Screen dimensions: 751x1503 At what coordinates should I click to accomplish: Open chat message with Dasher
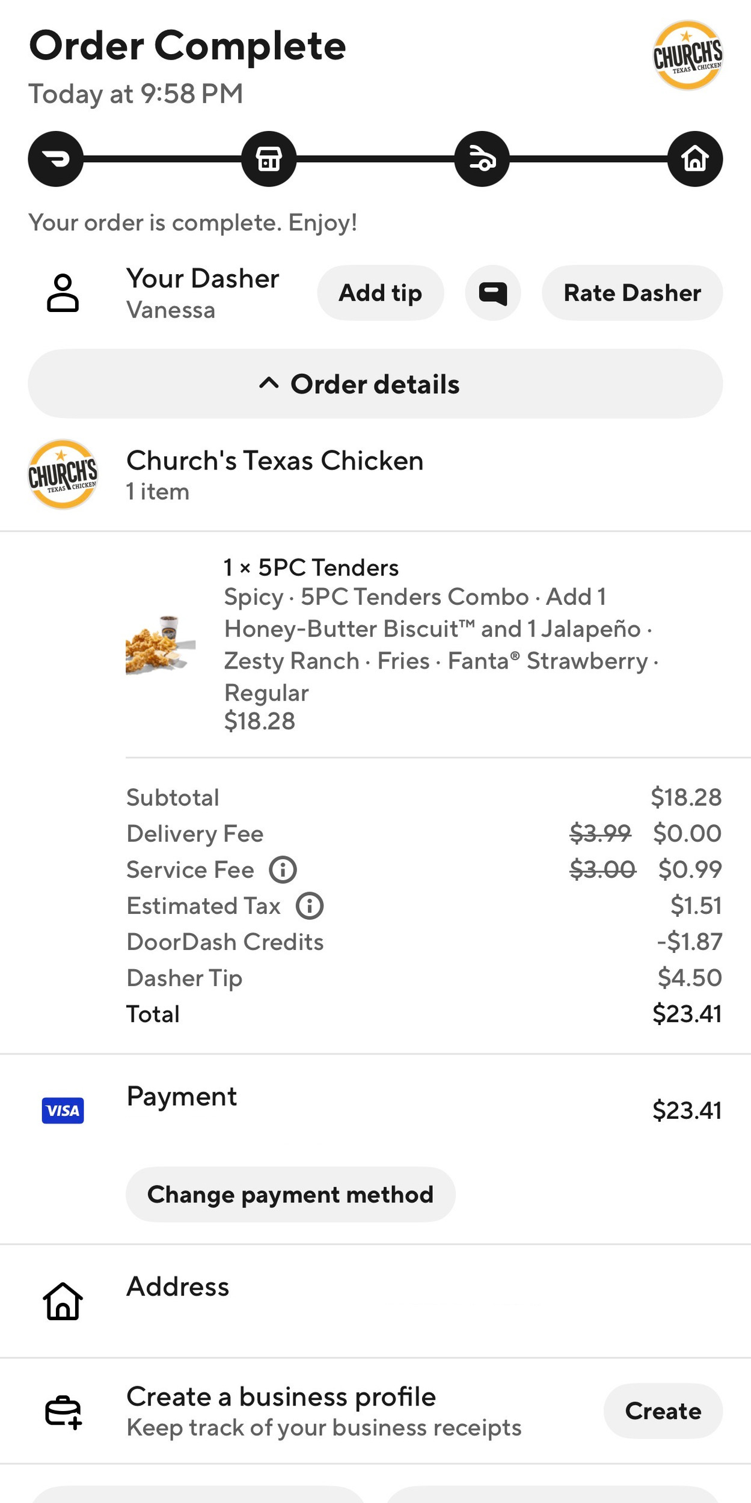[492, 293]
